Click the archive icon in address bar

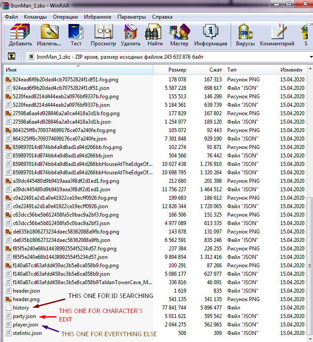pyautogui.click(x=31, y=57)
